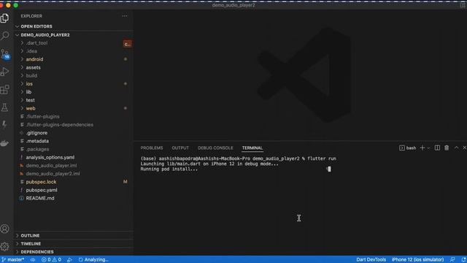Open the .flutter-plugins-dependencies file
Screen dimensions: 467x263
[74, 125]
